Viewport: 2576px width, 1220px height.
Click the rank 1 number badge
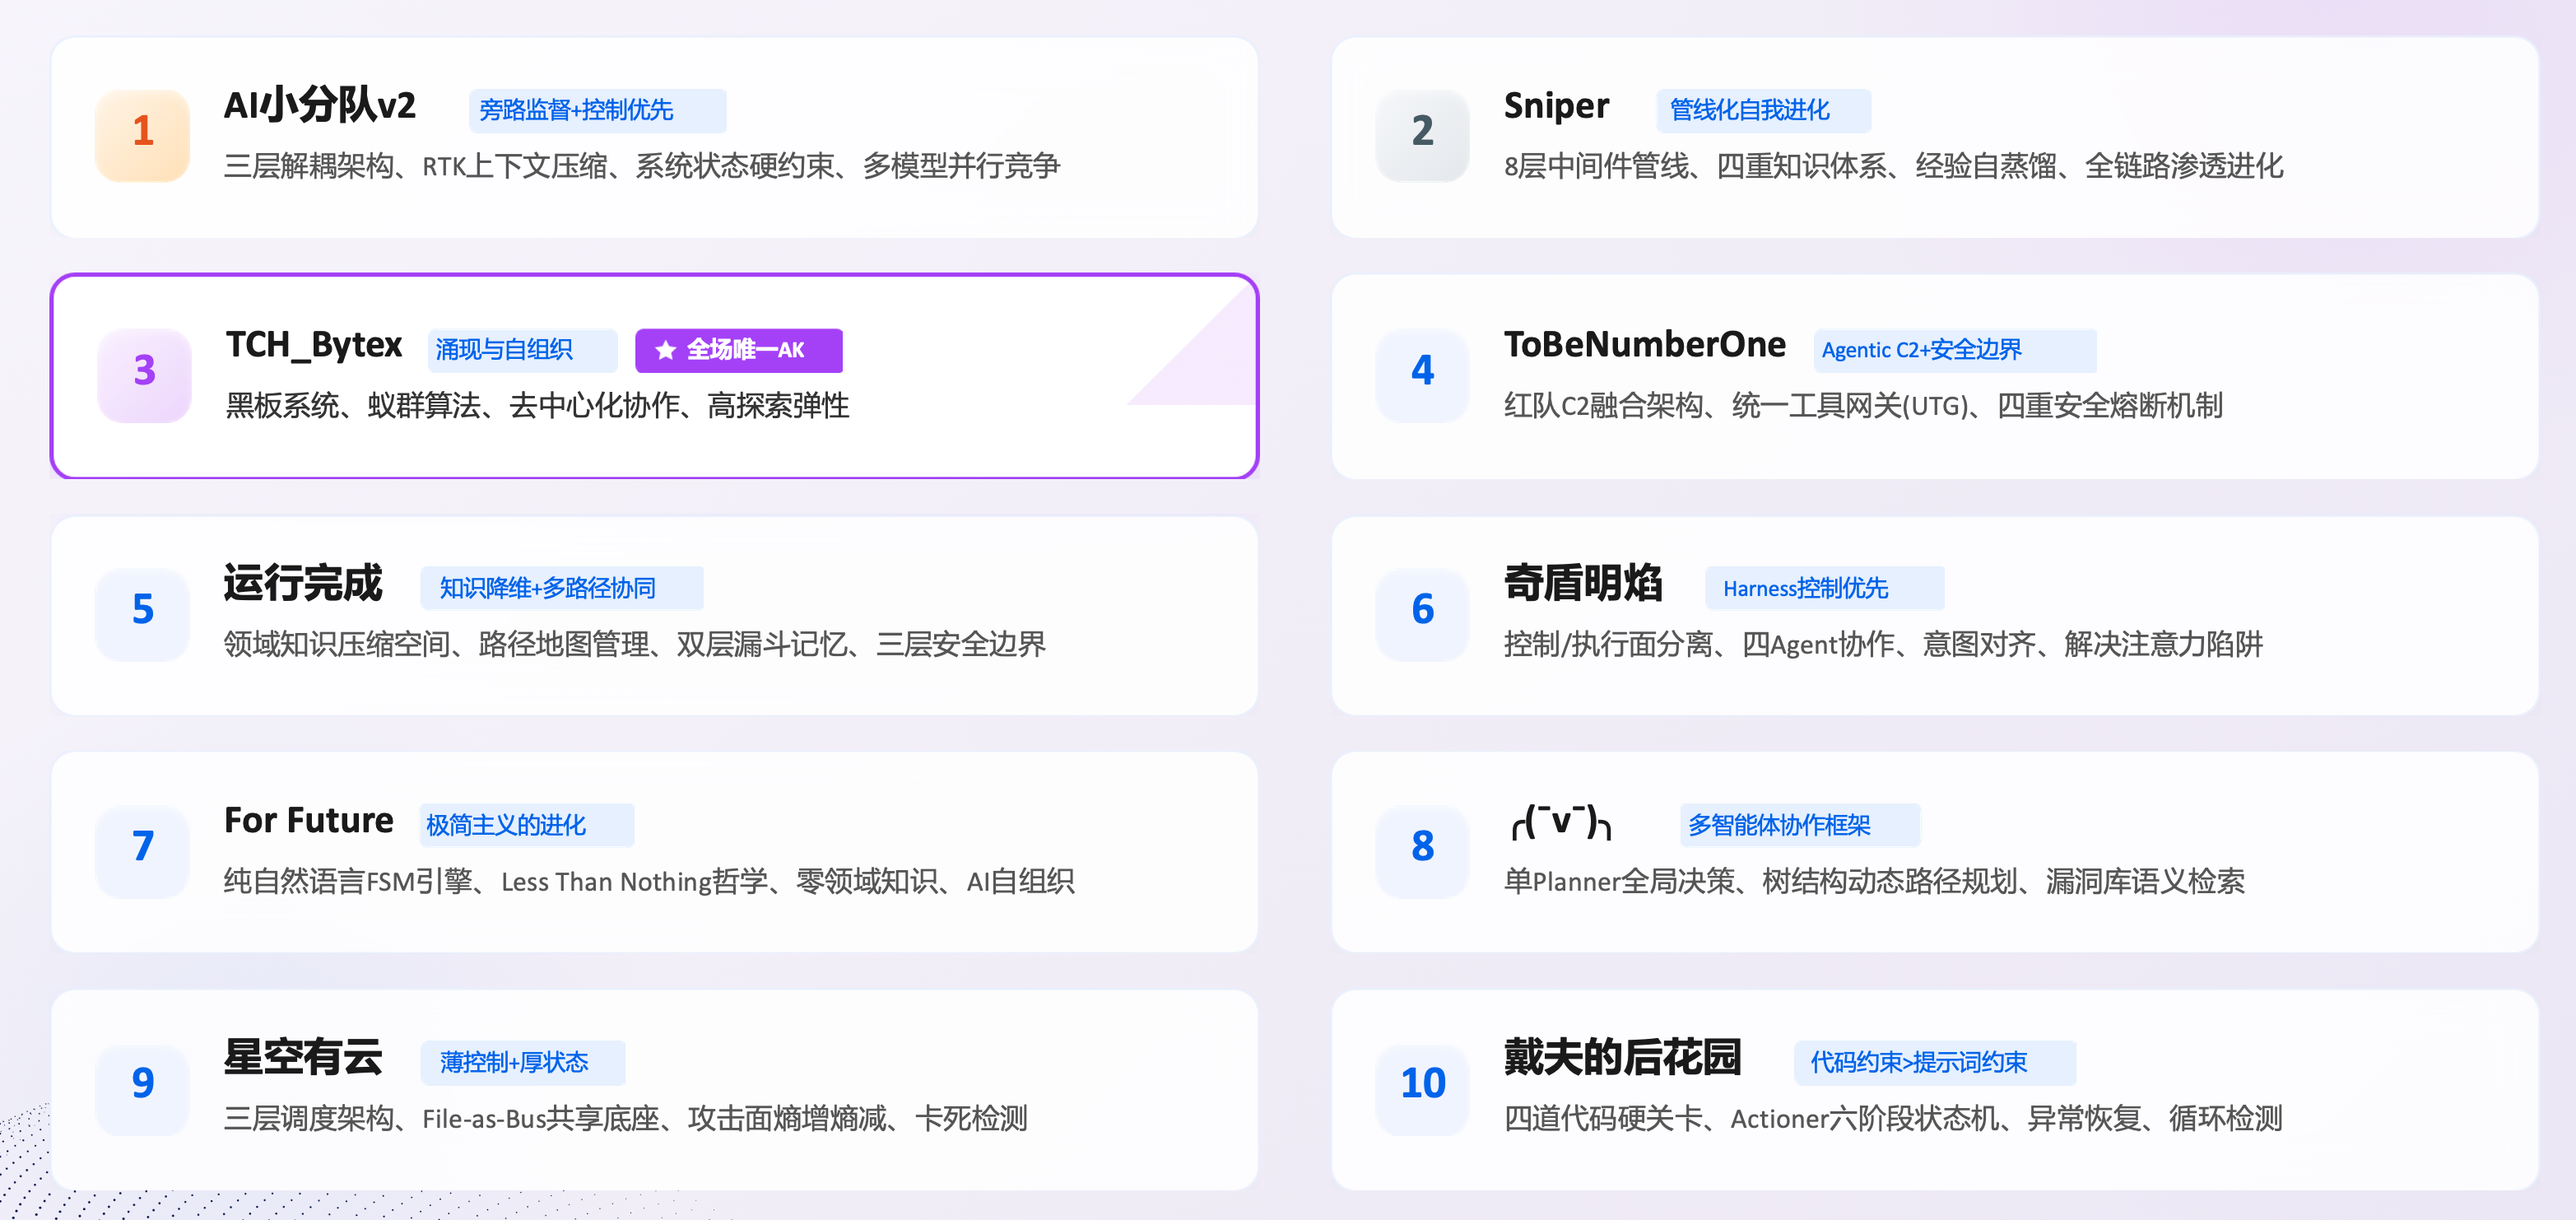click(143, 135)
